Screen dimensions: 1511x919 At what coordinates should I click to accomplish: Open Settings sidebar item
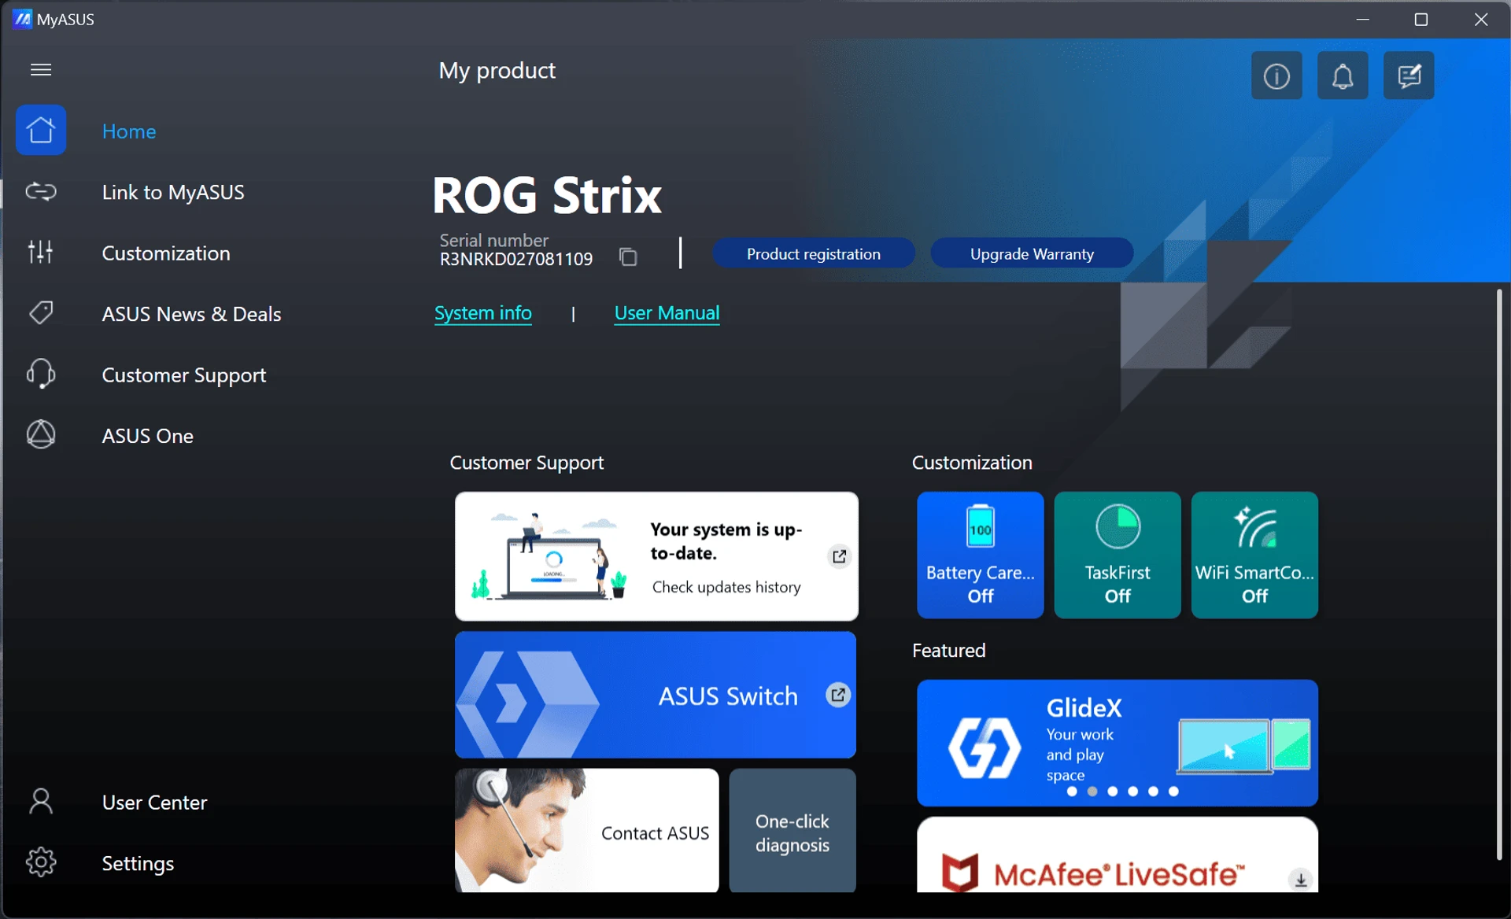coord(138,863)
